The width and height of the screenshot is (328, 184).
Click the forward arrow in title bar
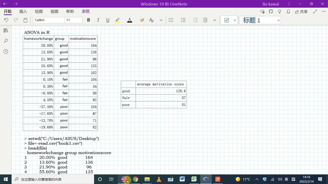click(x=16, y=4)
